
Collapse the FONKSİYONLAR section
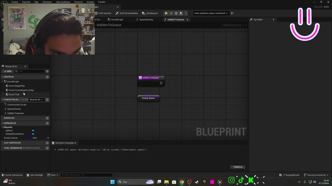click(x=2, y=100)
